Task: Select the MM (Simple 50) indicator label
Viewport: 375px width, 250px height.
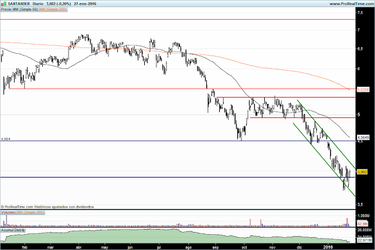Action: click(25, 9)
